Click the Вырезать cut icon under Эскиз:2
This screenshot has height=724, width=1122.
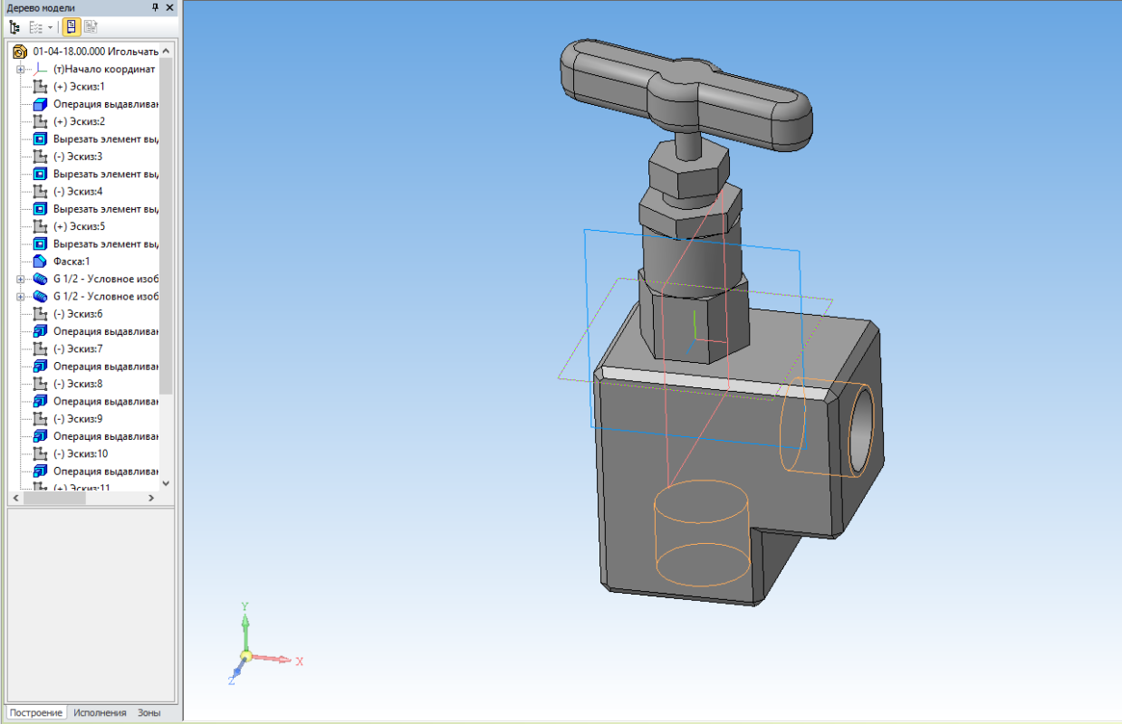click(39, 139)
